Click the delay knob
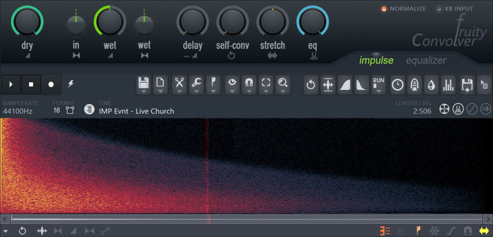The image size is (493, 237). [192, 22]
